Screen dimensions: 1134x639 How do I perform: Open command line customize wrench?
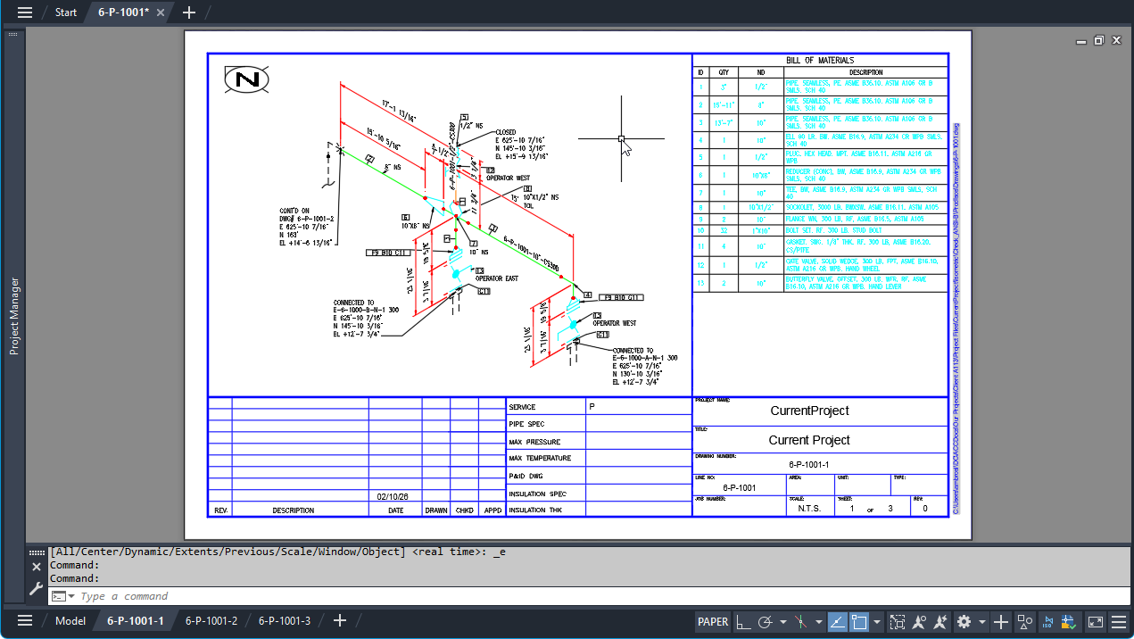(37, 588)
